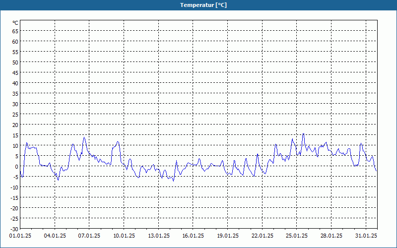Click the 31.01.25 date label
This screenshot has height=248, width=397.
coord(366,236)
